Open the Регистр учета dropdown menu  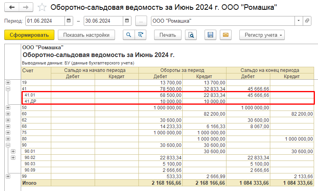[262, 35]
